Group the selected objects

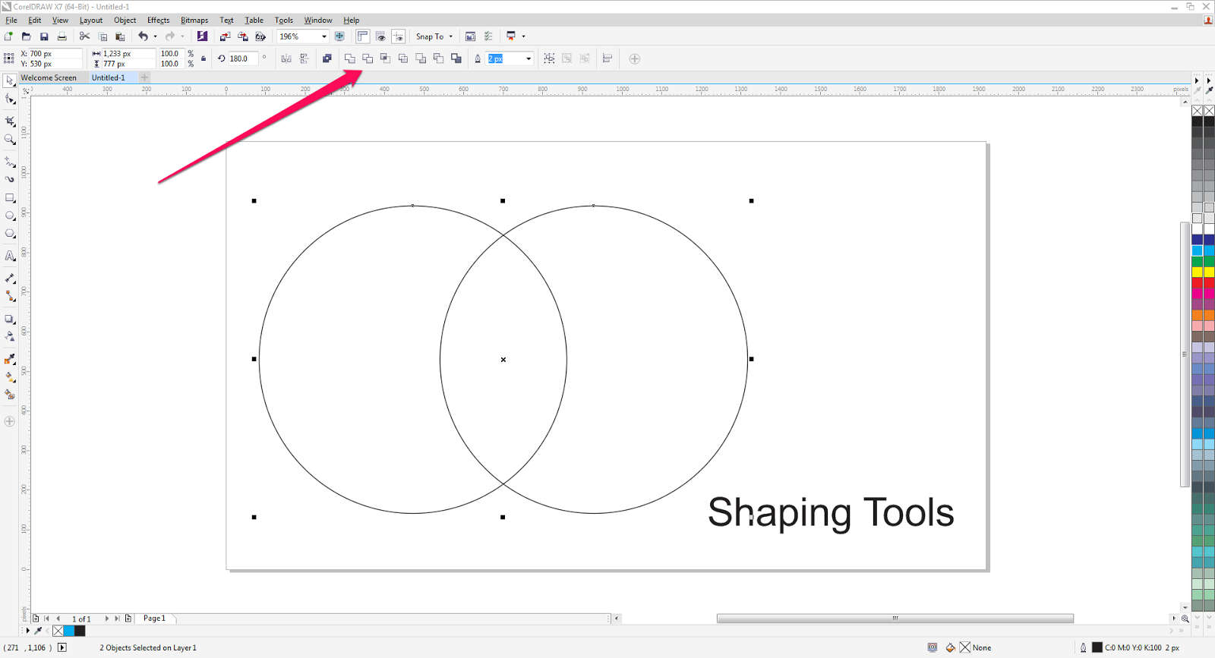(x=549, y=58)
